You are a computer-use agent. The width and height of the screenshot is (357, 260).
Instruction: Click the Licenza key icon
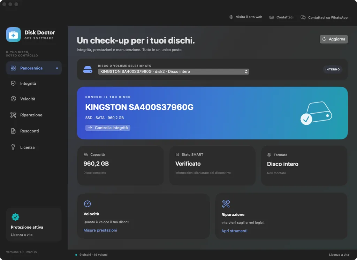click(13, 147)
